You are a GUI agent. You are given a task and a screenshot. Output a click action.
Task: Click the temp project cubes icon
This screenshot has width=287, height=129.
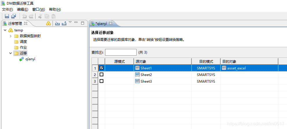[x=11, y=30]
